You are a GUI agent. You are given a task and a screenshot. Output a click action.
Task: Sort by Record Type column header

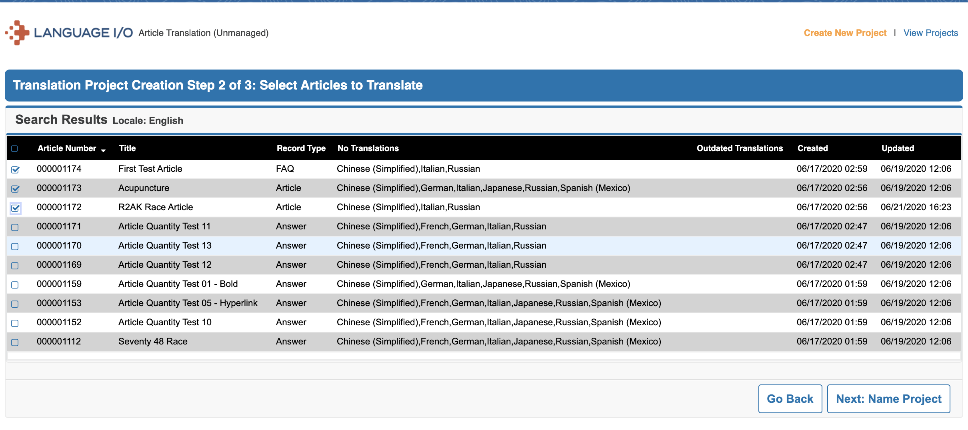tap(301, 148)
